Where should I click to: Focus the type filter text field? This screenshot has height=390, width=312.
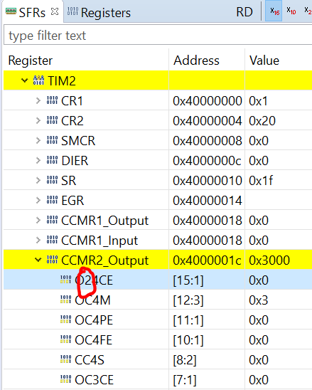pyautogui.click(x=158, y=36)
